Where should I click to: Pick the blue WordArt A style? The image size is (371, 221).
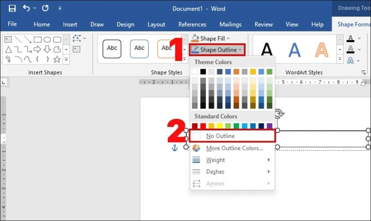[x=294, y=50]
